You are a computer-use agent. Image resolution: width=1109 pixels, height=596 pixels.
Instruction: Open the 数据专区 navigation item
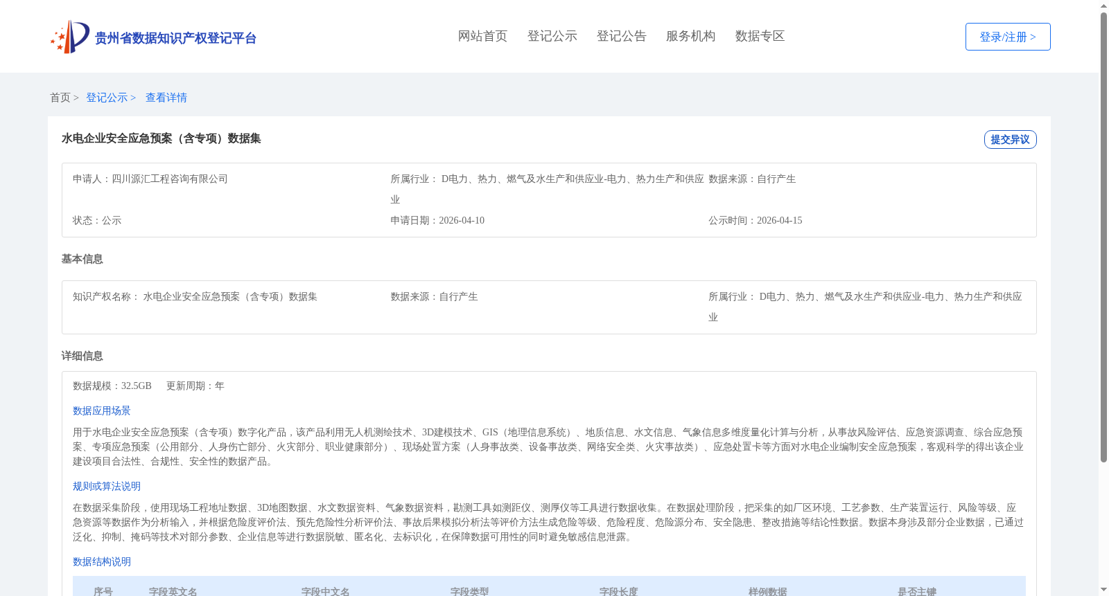click(760, 36)
